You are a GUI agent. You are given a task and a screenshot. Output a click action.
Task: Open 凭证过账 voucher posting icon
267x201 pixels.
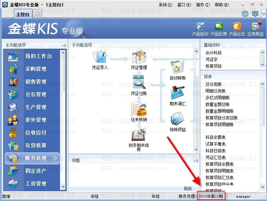click(x=139, y=83)
